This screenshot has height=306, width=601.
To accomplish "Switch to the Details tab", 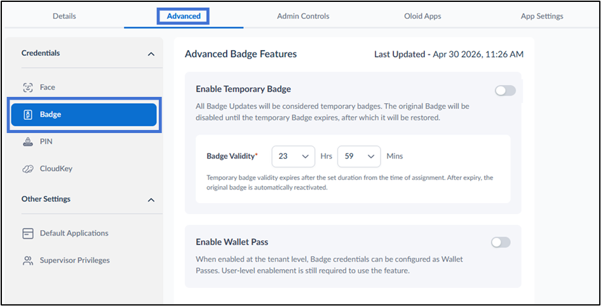I will [64, 16].
